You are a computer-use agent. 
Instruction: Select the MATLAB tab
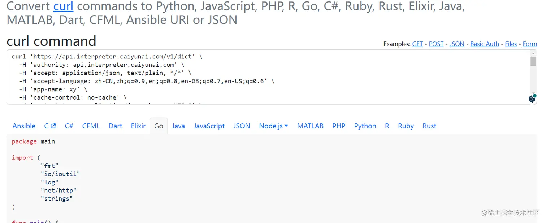[x=310, y=126]
